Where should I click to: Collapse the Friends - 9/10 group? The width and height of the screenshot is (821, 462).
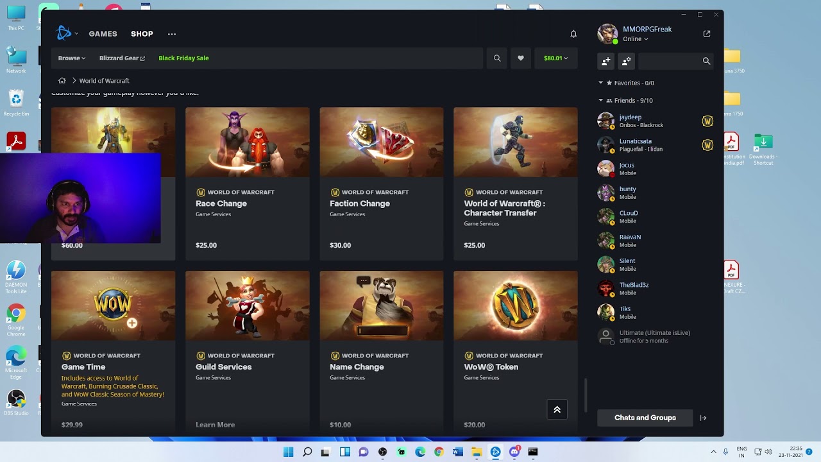click(x=600, y=100)
